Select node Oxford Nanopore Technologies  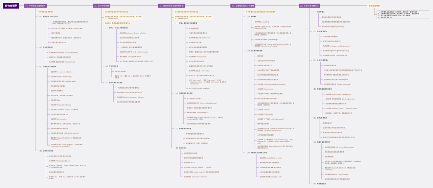click(x=271, y=85)
